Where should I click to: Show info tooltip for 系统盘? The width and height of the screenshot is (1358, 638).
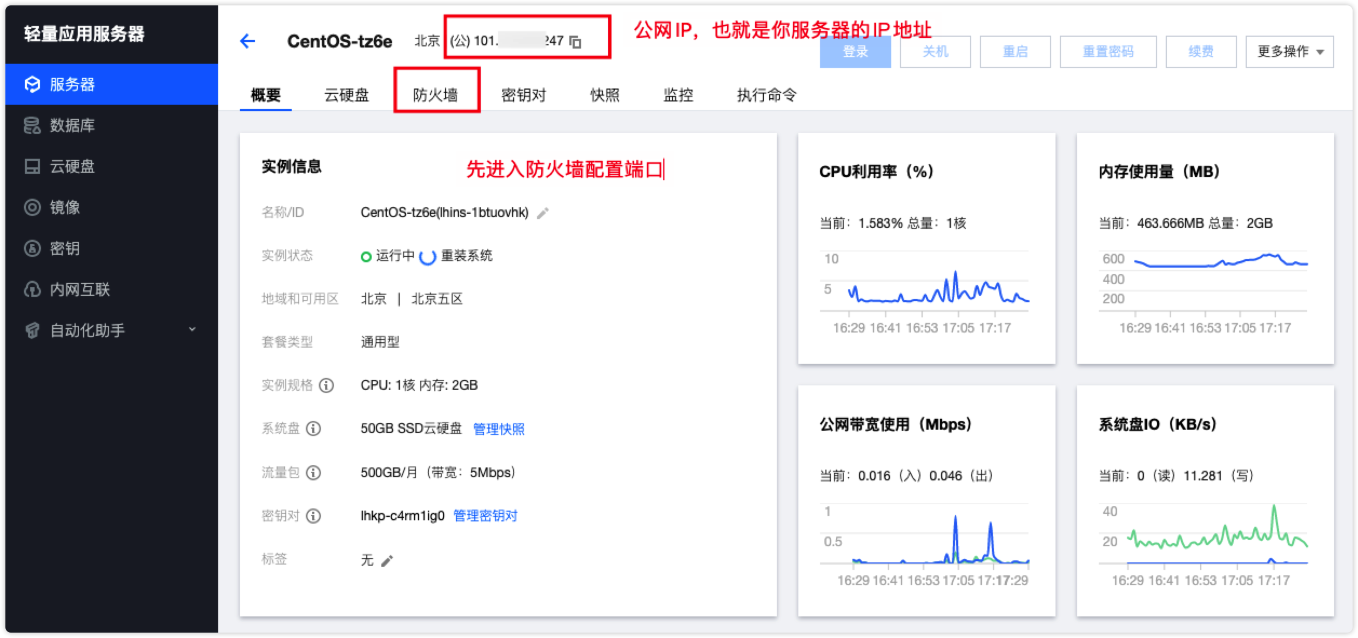point(313,429)
